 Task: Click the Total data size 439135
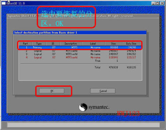(131, 67)
